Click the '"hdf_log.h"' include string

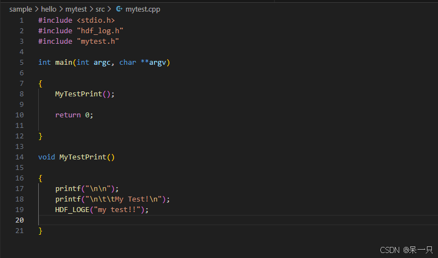point(100,30)
